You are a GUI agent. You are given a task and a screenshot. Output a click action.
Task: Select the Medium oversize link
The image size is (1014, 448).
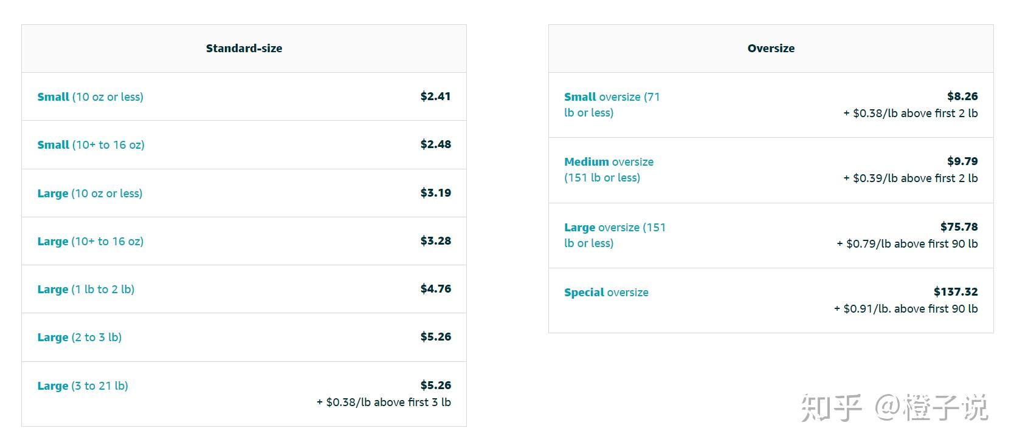coord(609,169)
